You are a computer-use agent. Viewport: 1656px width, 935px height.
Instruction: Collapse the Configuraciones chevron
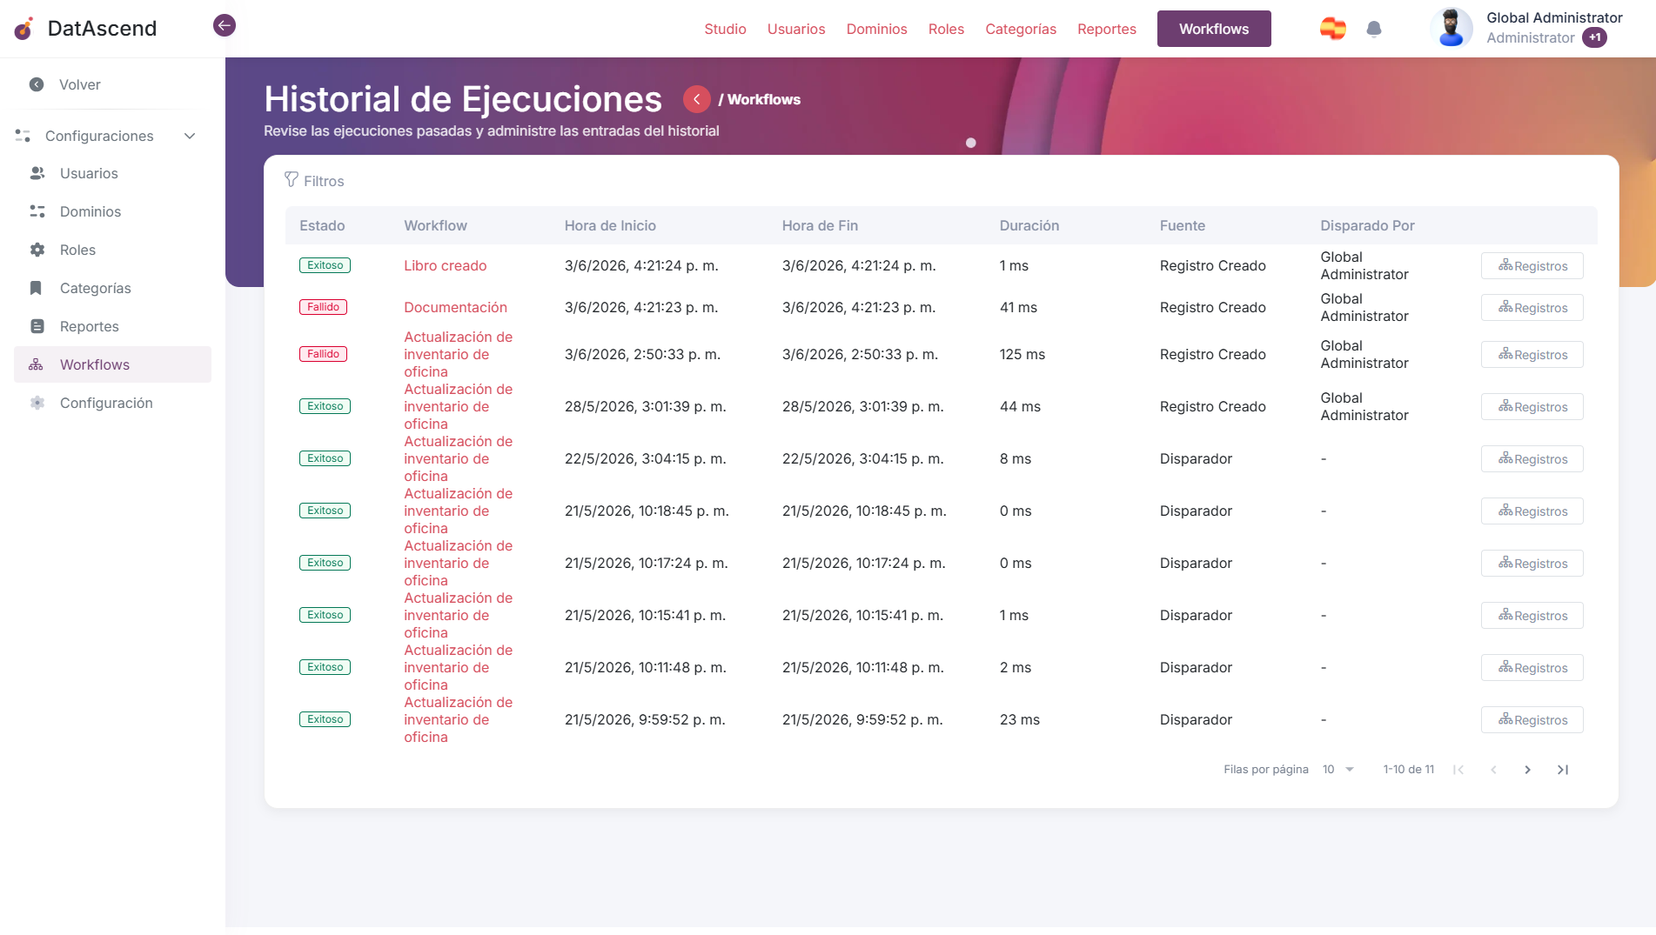point(190,136)
